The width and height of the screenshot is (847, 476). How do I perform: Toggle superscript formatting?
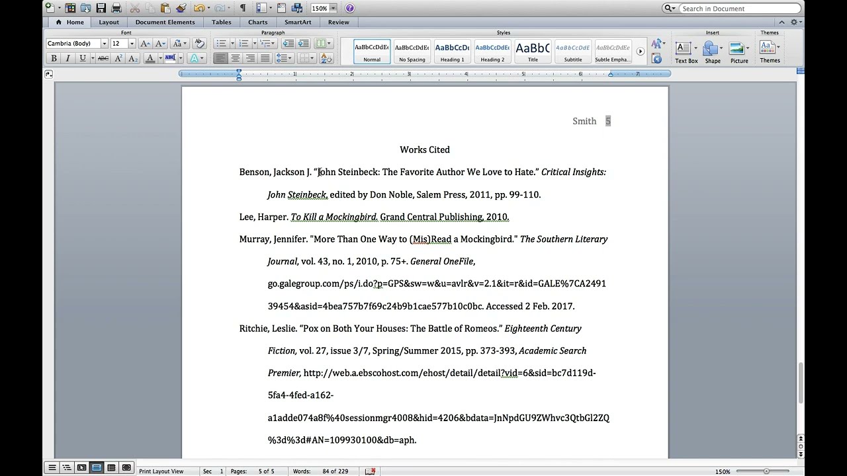click(x=118, y=58)
